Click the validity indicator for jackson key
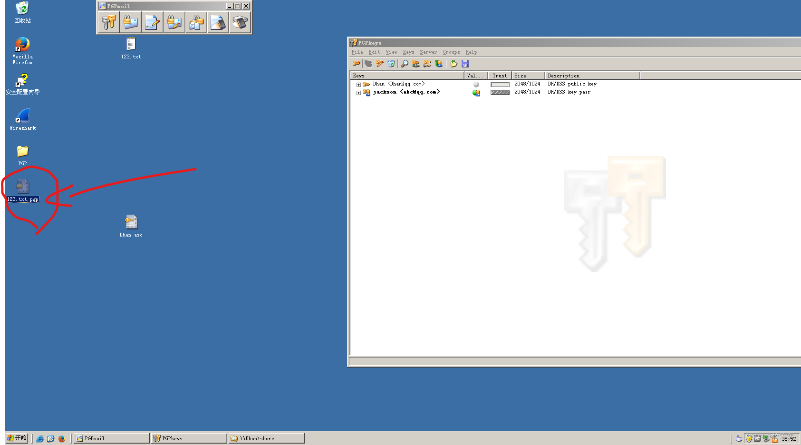This screenshot has height=445, width=801. point(476,93)
